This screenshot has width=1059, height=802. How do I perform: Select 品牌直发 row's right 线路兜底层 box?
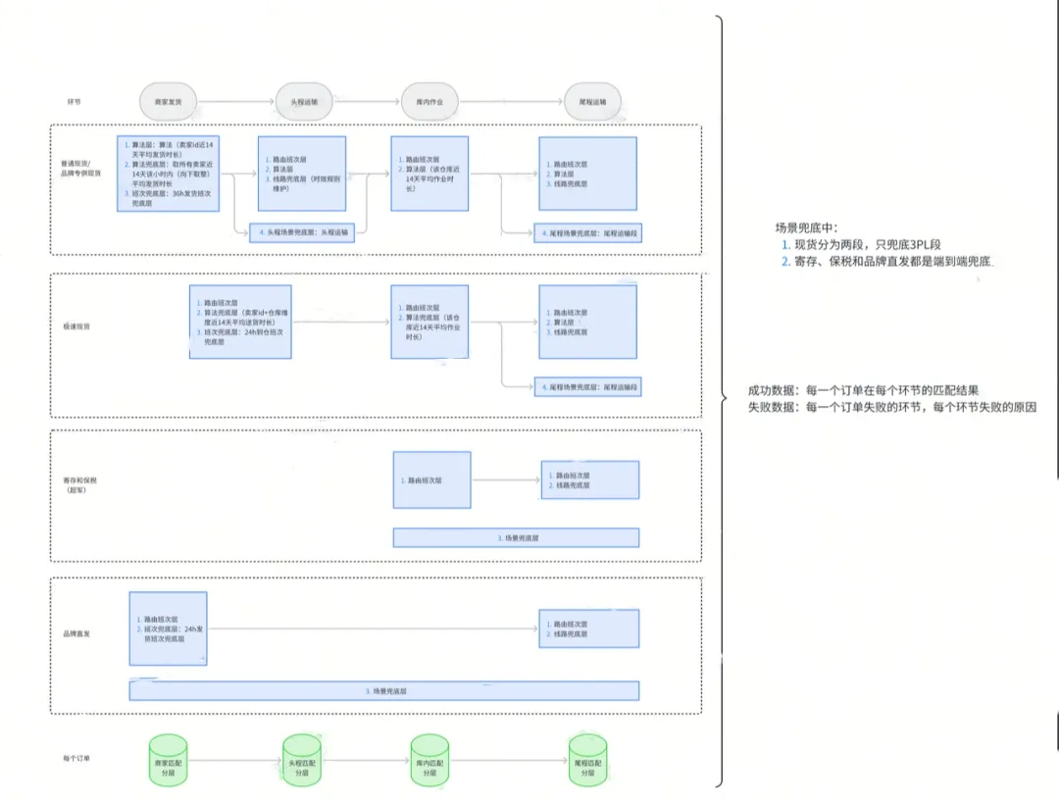tap(589, 628)
